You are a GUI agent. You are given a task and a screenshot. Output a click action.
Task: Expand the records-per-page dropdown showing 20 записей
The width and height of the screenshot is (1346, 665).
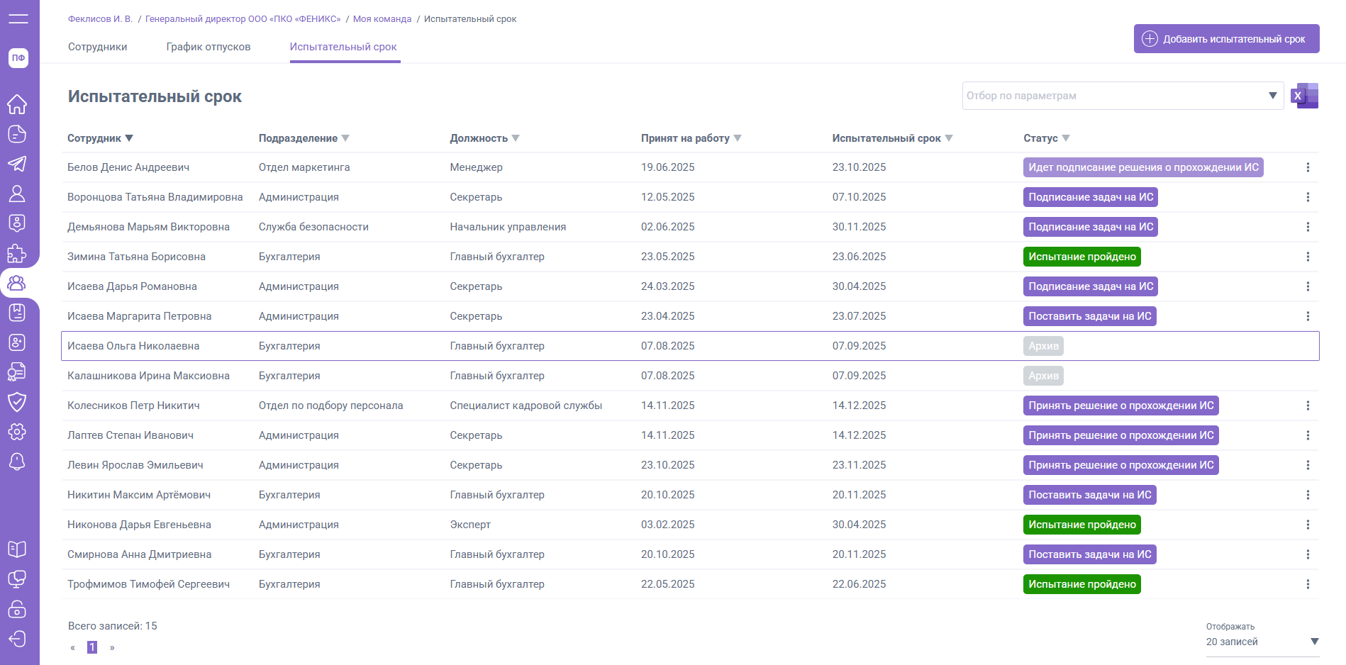pyautogui.click(x=1262, y=642)
